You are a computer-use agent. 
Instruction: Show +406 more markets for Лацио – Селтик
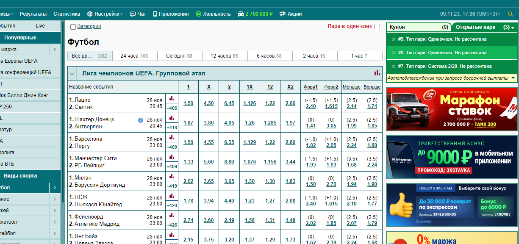(172, 108)
